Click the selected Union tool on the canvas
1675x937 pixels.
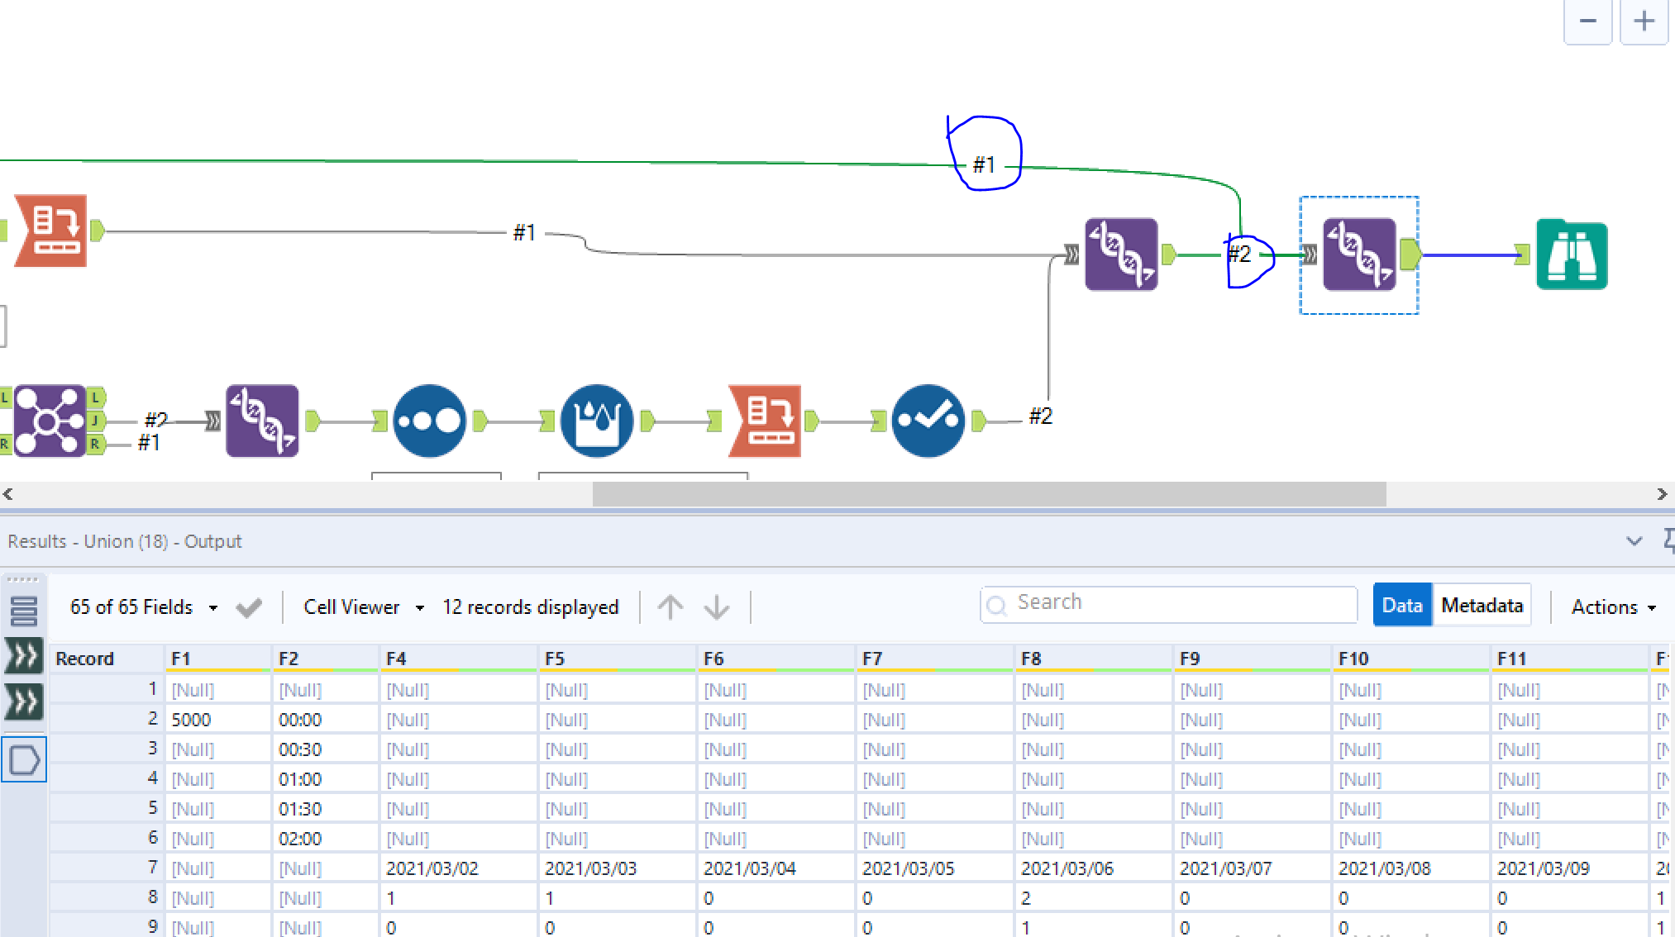click(x=1359, y=254)
